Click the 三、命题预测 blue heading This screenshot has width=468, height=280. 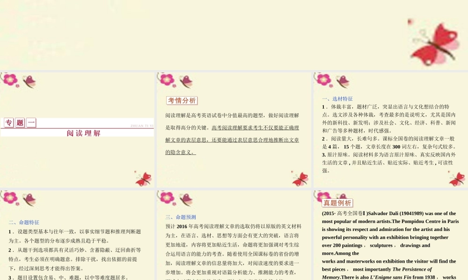click(x=181, y=217)
